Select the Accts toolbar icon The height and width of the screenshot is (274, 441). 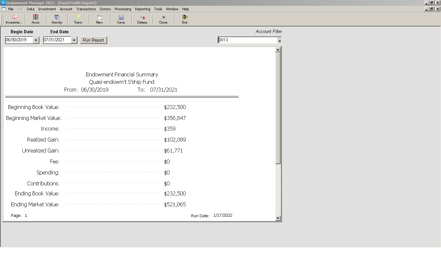[36, 19]
